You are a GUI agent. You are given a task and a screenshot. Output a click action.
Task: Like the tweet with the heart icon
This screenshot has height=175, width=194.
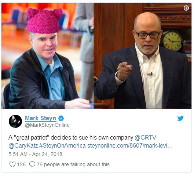[x=12, y=164]
